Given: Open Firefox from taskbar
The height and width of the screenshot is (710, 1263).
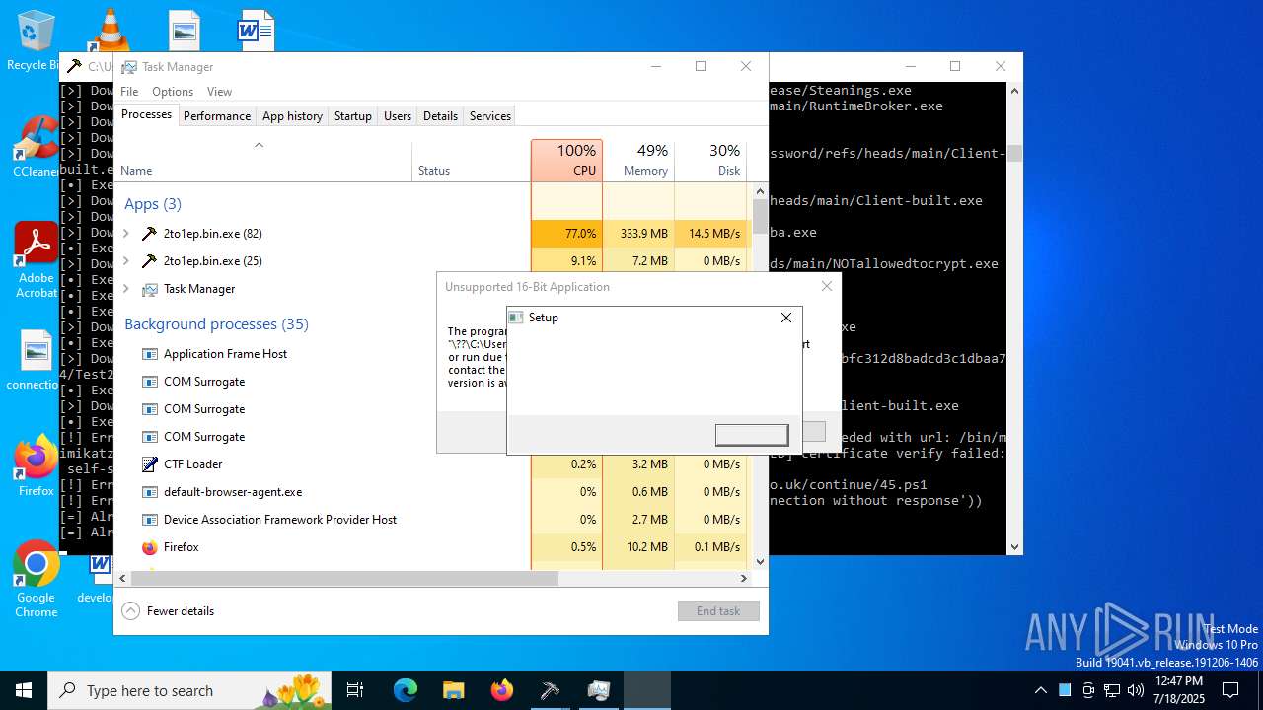Looking at the screenshot, I should (501, 690).
